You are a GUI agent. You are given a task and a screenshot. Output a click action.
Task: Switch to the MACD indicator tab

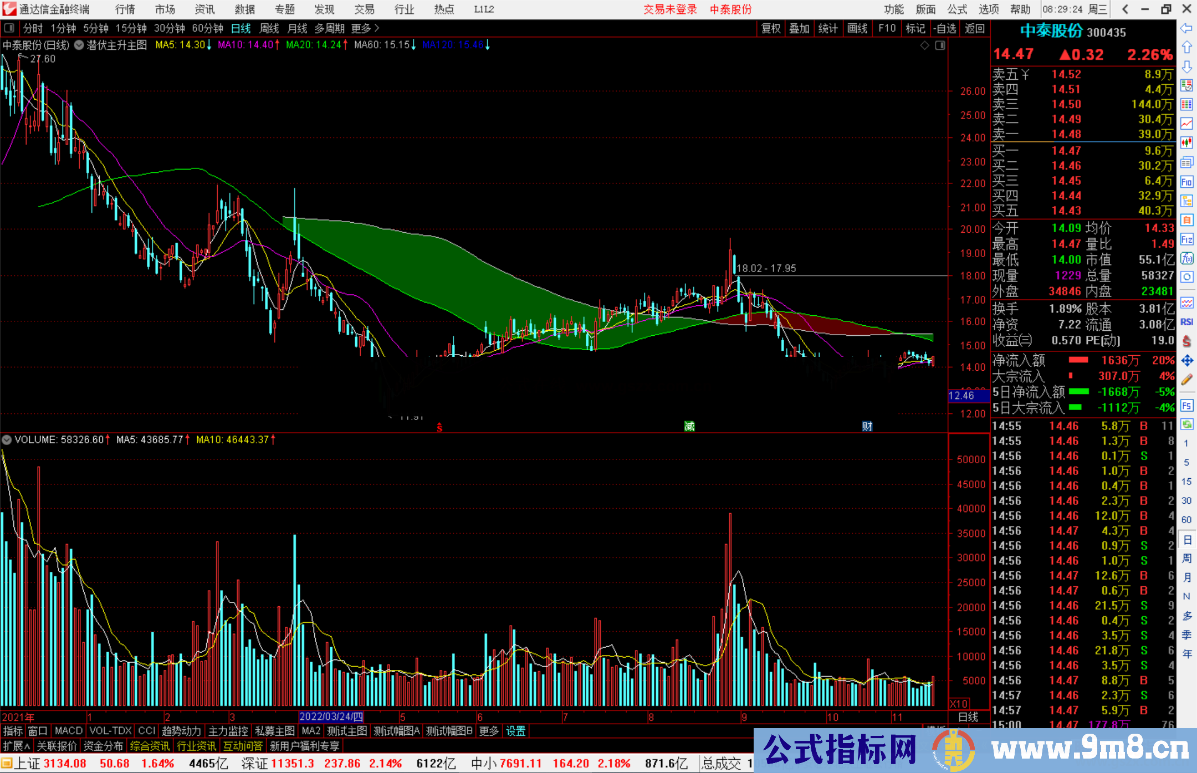(x=68, y=731)
